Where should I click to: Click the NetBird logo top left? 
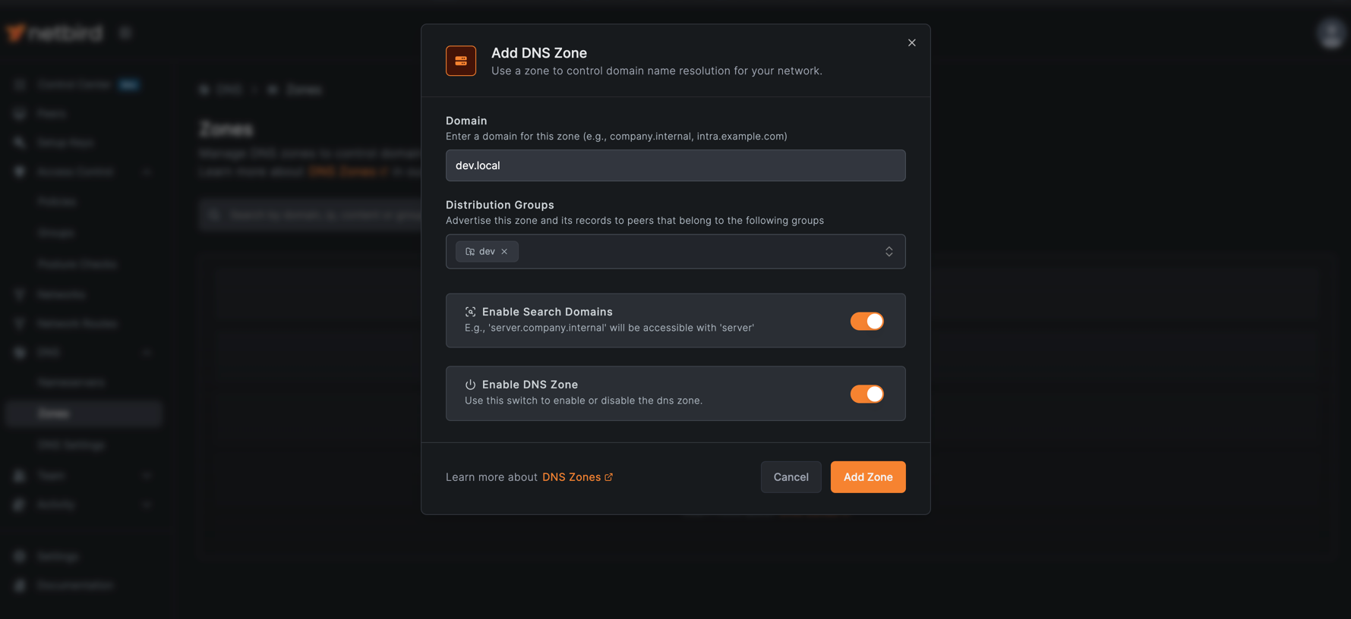[x=53, y=32]
